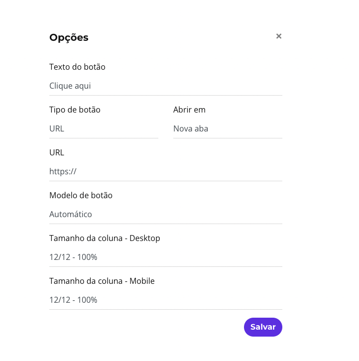Open the Tamanho da coluna - Mobile dropdown
359x361 pixels.
pos(166,300)
